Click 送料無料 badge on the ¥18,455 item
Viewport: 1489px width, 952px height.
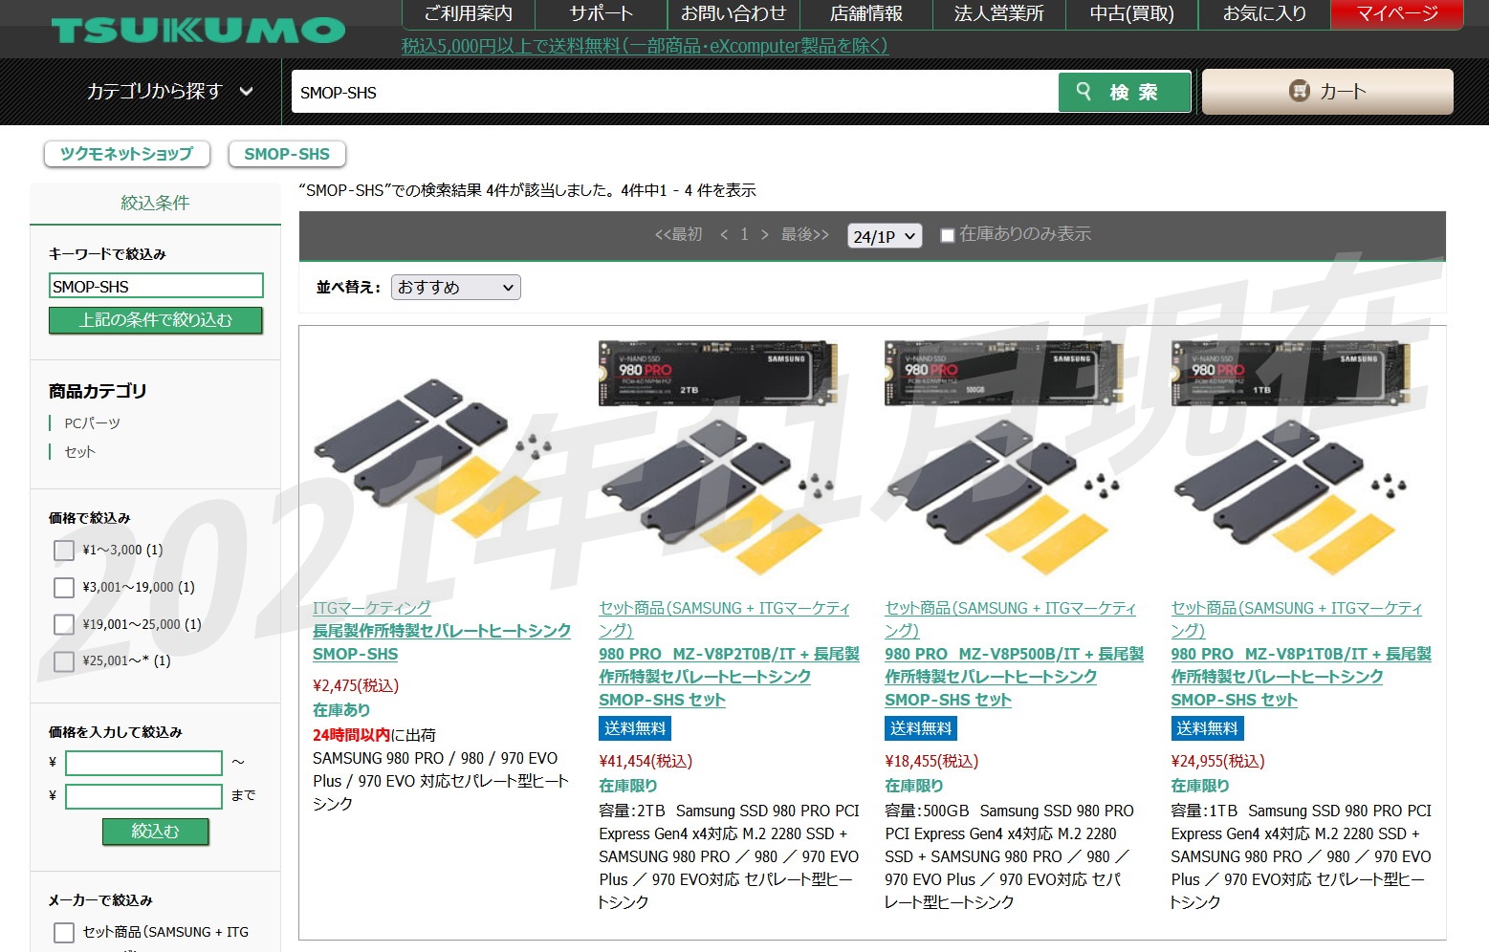pyautogui.click(x=921, y=728)
